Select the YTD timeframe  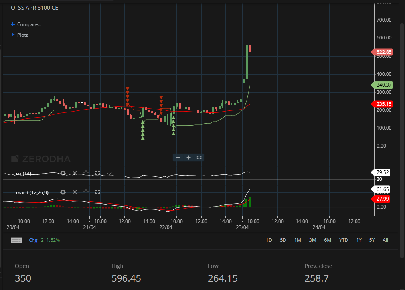pyautogui.click(x=343, y=240)
